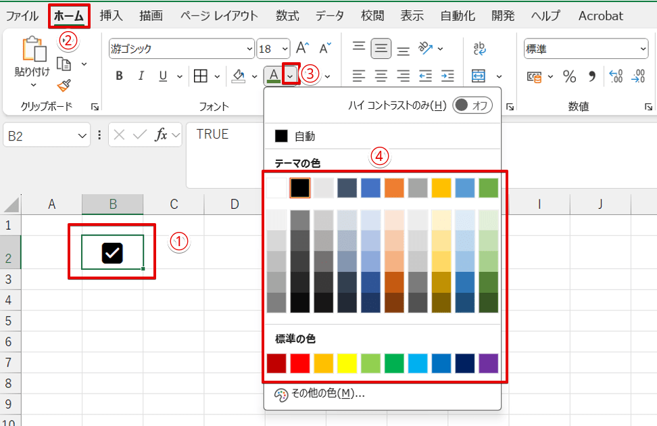Toggle the high contrast only switch
Screen dimensions: 657x426
click(472, 105)
